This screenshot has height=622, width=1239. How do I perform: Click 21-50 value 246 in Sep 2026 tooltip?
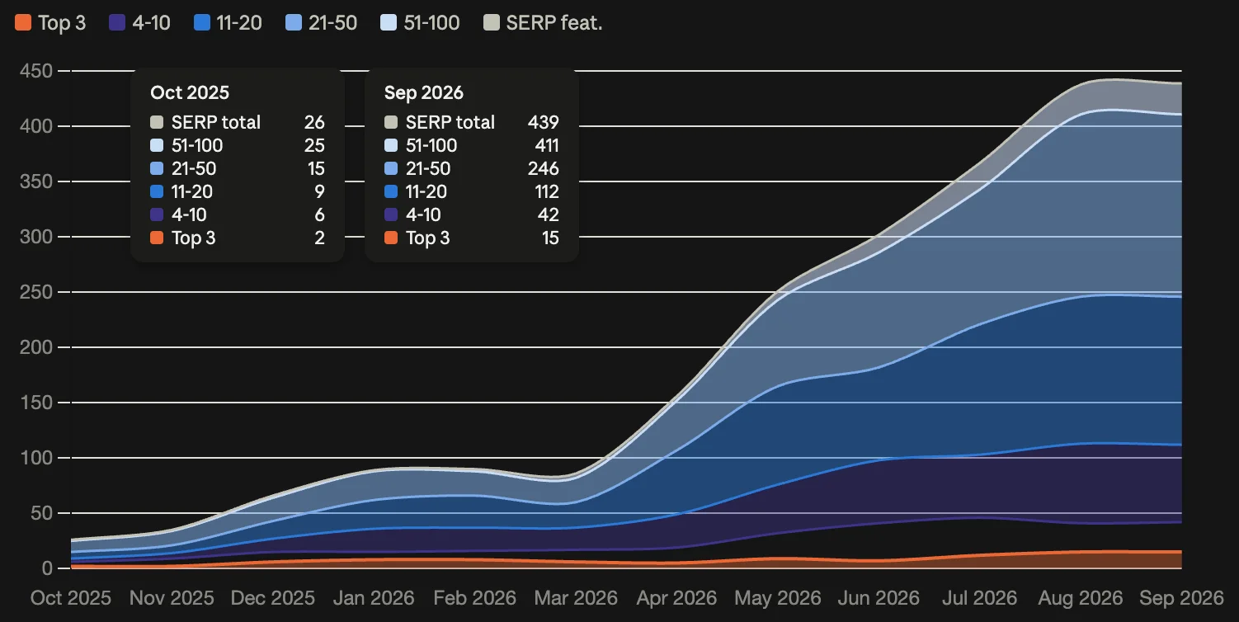pyautogui.click(x=544, y=168)
